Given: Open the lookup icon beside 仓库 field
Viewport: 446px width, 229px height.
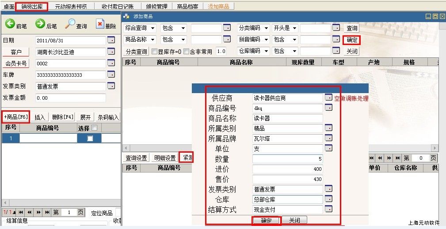Looking at the screenshot, I should click(x=328, y=199).
